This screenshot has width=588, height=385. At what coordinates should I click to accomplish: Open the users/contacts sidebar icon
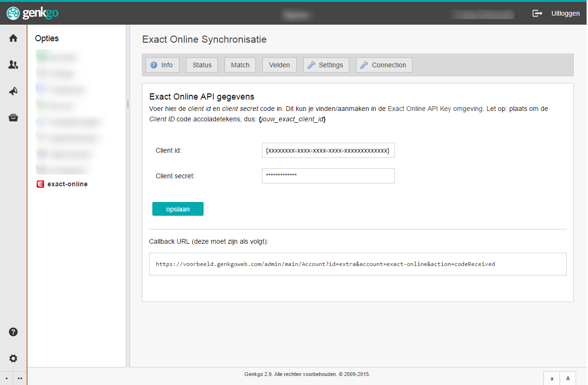(x=13, y=65)
